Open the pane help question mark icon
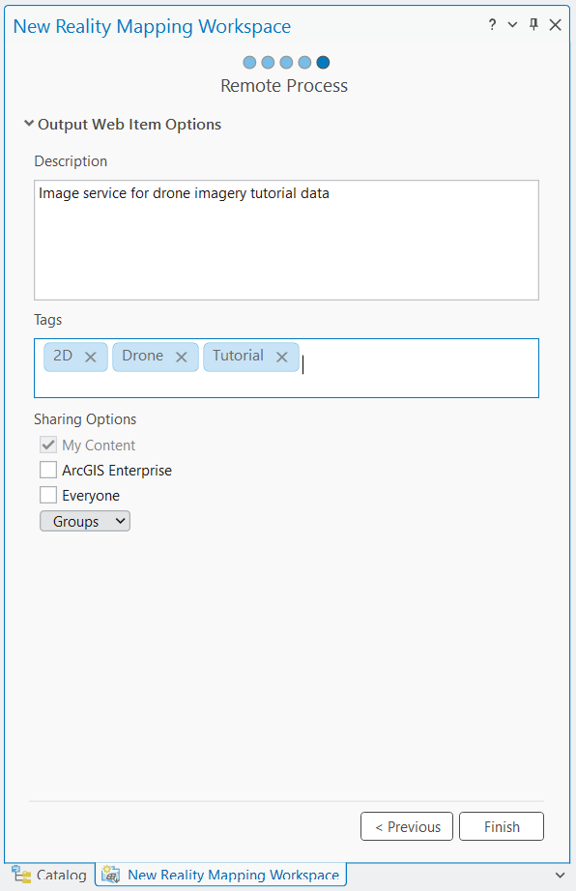This screenshot has width=576, height=891. [x=492, y=24]
